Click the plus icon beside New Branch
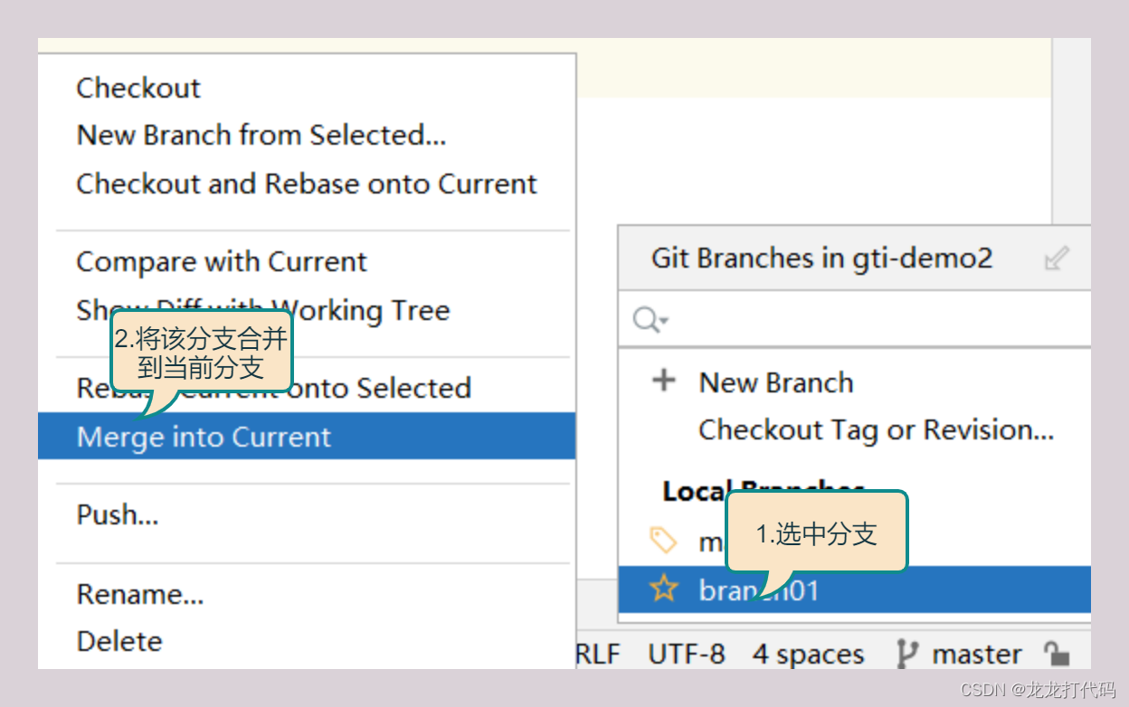1129x707 pixels. (x=664, y=381)
